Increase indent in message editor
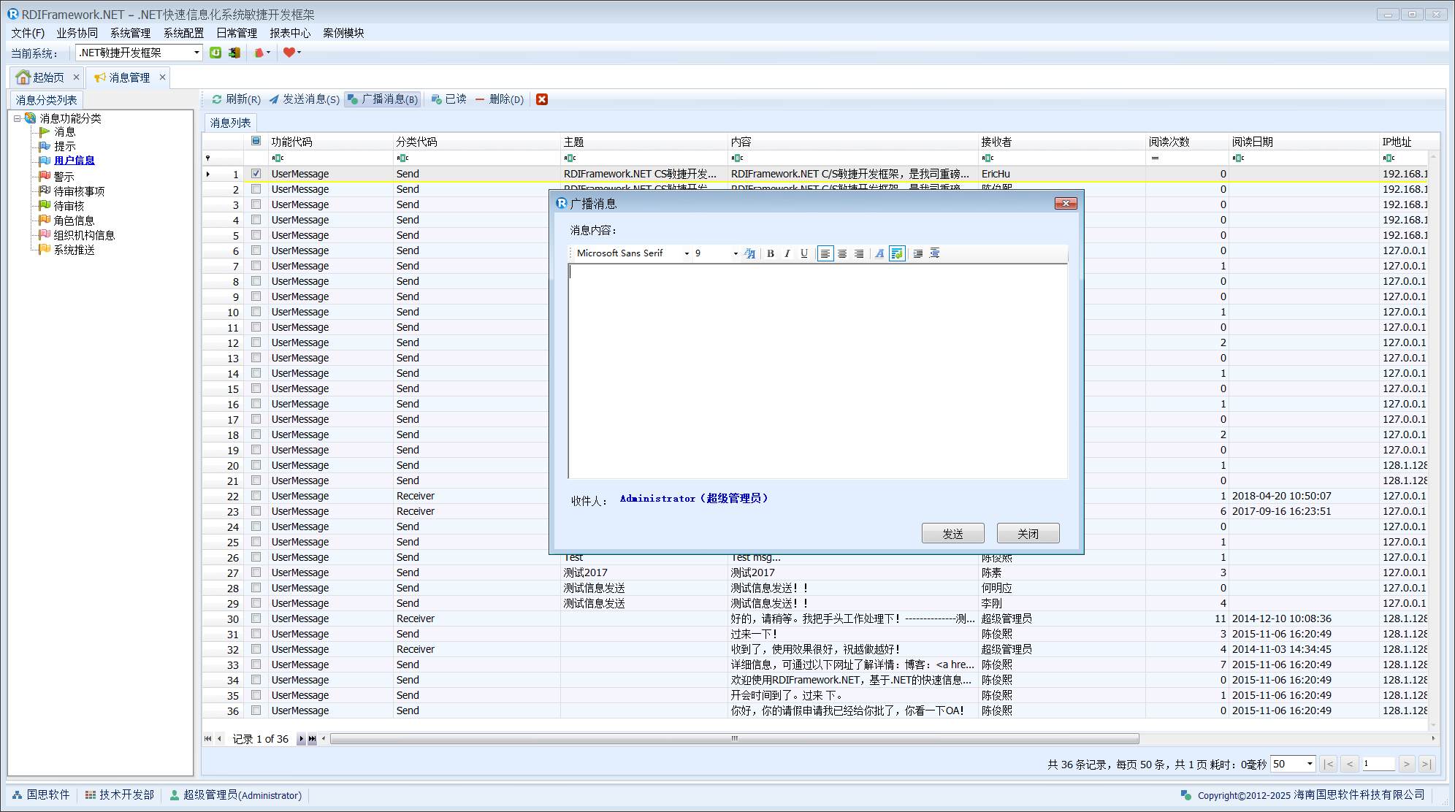Image resolution: width=1455 pixels, height=812 pixels. coord(918,253)
